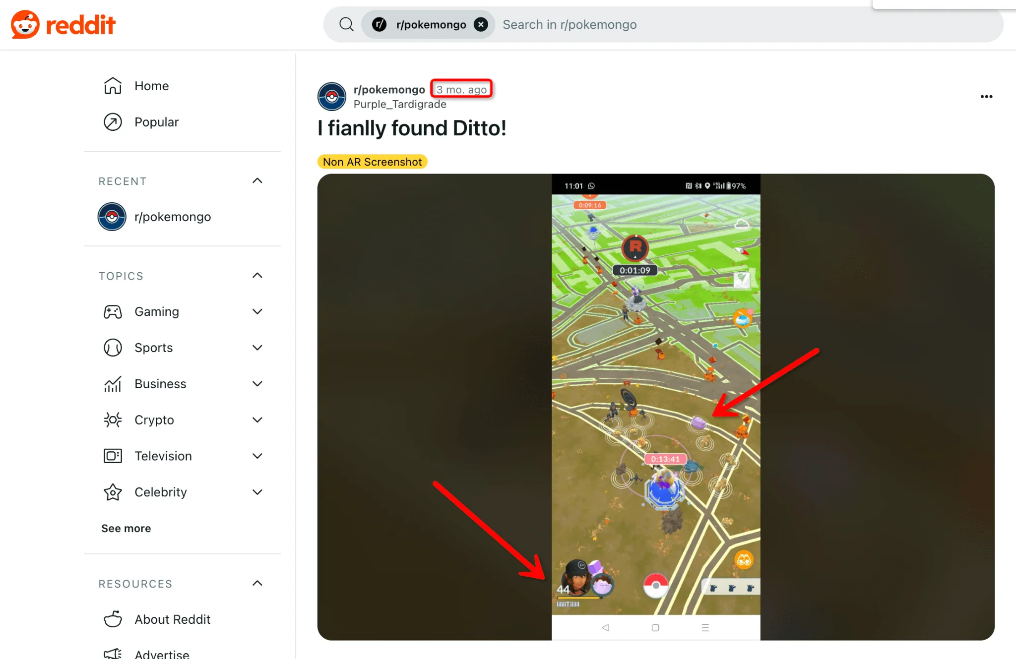This screenshot has height=659, width=1016.
Task: Click About Reddit resources link
Action: point(173,619)
